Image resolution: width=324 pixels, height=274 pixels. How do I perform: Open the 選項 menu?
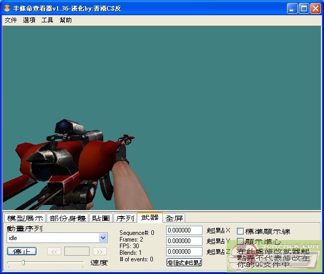tap(29, 20)
